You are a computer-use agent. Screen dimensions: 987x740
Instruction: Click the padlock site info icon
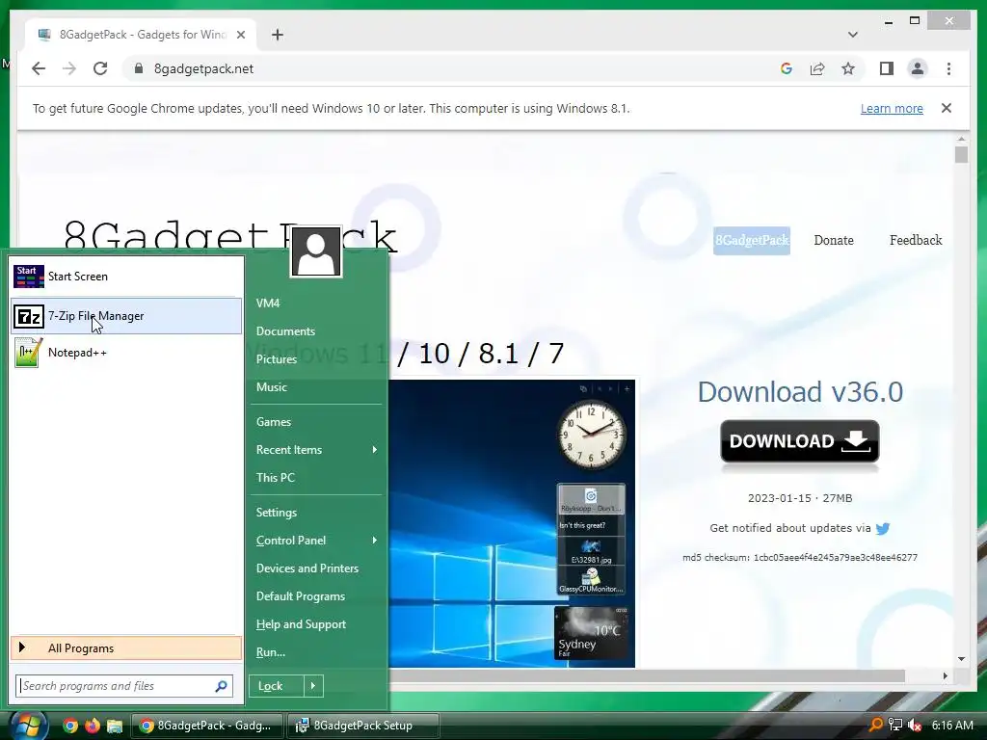pos(139,68)
